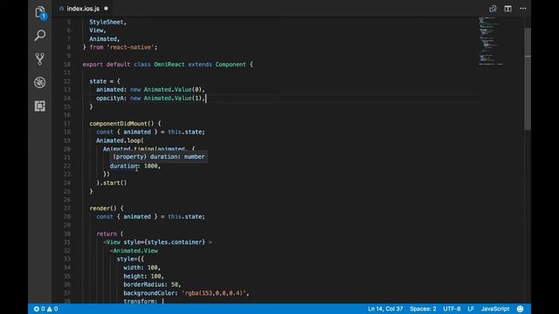
Task: Click duration value 1000 on line 22
Action: [151, 166]
